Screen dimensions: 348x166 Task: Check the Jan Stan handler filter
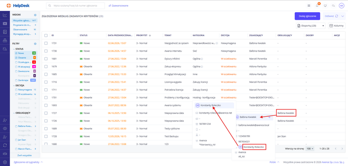[16, 140]
